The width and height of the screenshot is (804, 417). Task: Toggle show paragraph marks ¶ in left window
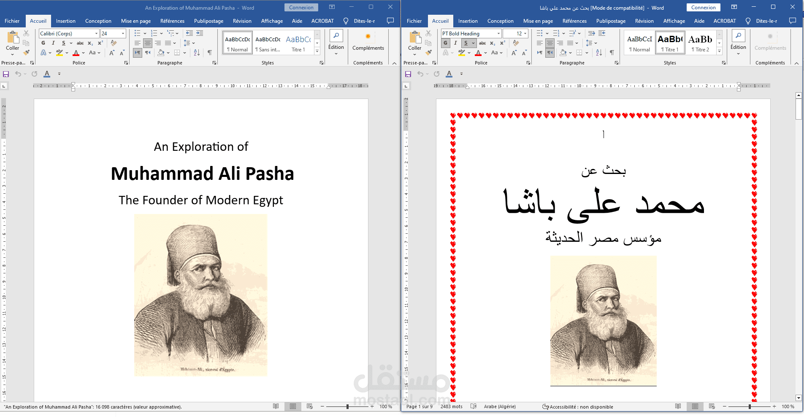point(210,53)
